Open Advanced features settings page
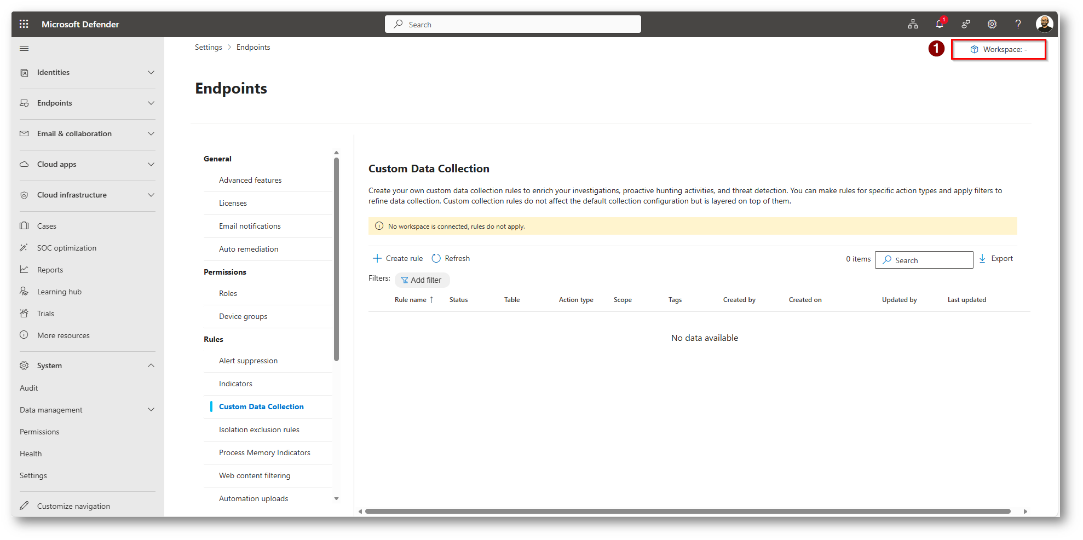Image resolution: width=1083 pixels, height=540 pixels. click(250, 180)
